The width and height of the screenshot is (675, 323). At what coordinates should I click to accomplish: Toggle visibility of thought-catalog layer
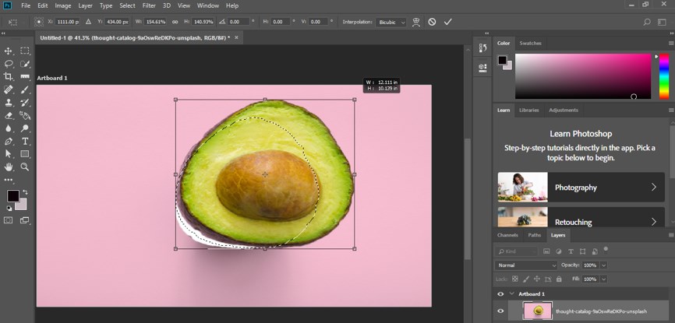click(500, 311)
